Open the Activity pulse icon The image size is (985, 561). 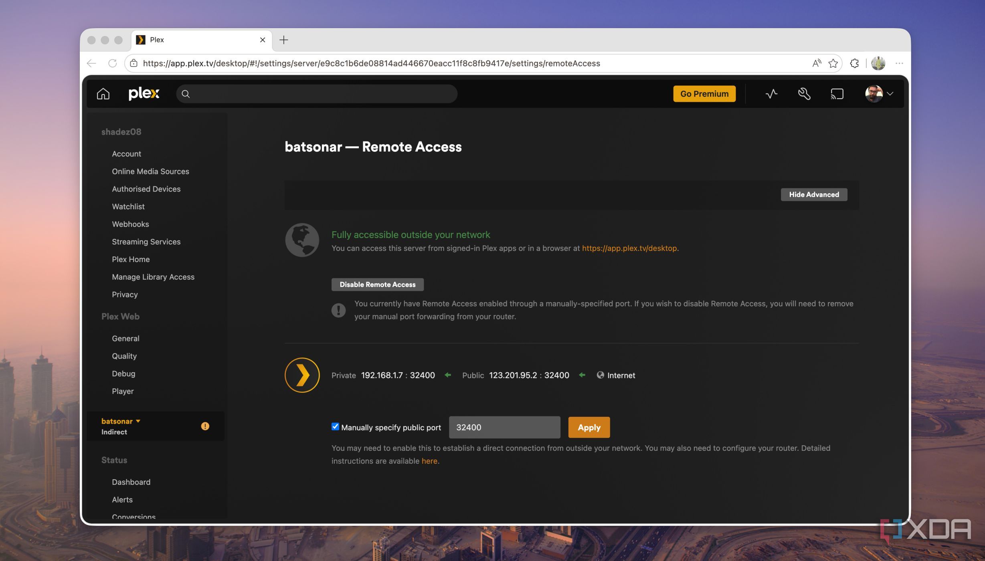click(771, 94)
